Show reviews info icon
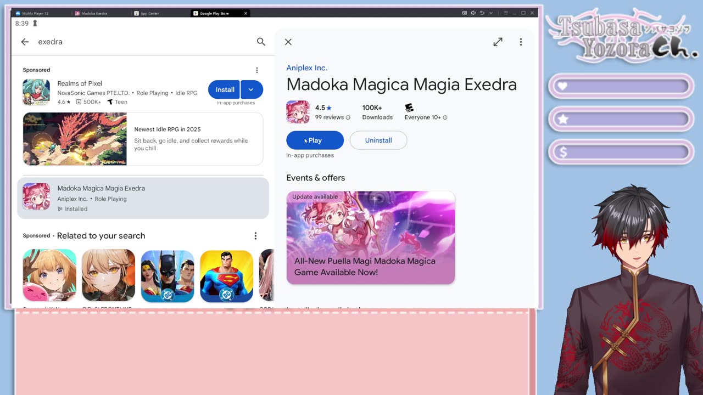Screen dimensions: 703x395 coord(348,117)
